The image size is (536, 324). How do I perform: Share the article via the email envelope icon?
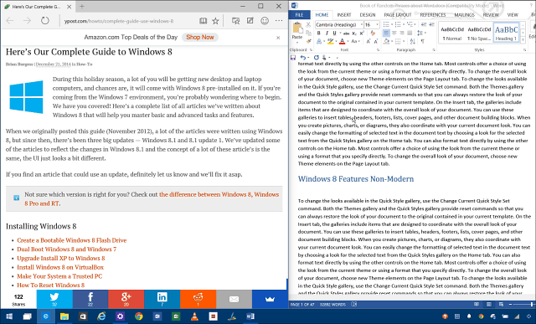pos(234,299)
